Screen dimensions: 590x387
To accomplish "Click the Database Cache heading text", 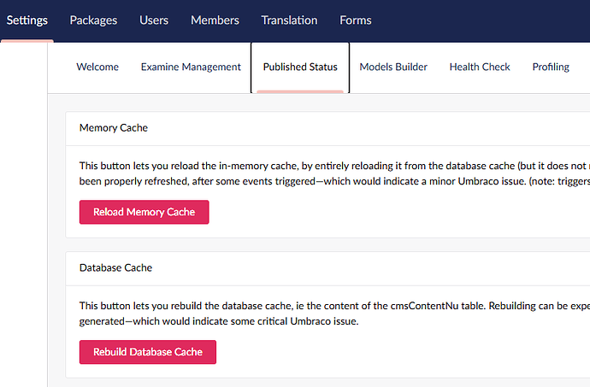I will [x=116, y=267].
